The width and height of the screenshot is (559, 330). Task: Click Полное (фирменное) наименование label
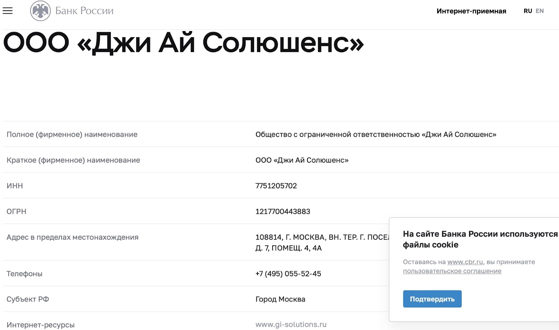tap(72, 134)
